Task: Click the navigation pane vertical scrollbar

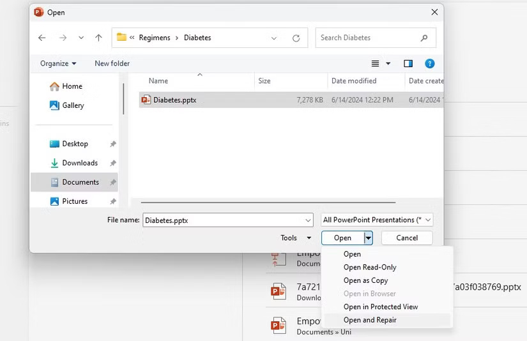Action: (x=123, y=99)
